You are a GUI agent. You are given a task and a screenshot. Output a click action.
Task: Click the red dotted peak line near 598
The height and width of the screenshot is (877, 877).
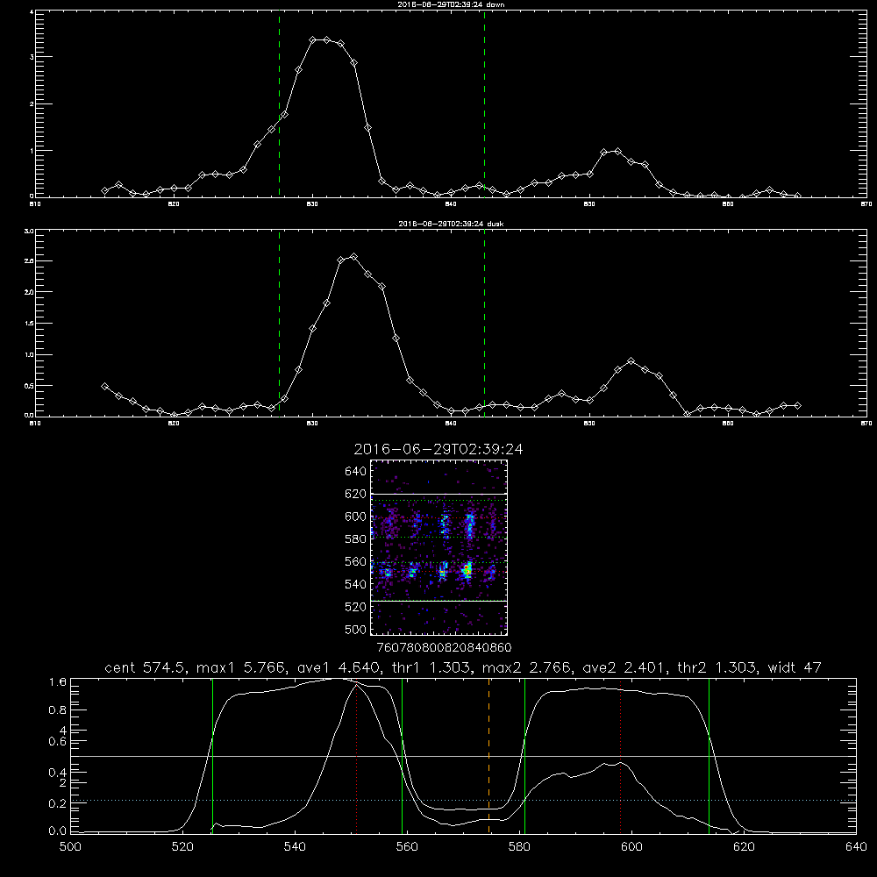click(620, 756)
